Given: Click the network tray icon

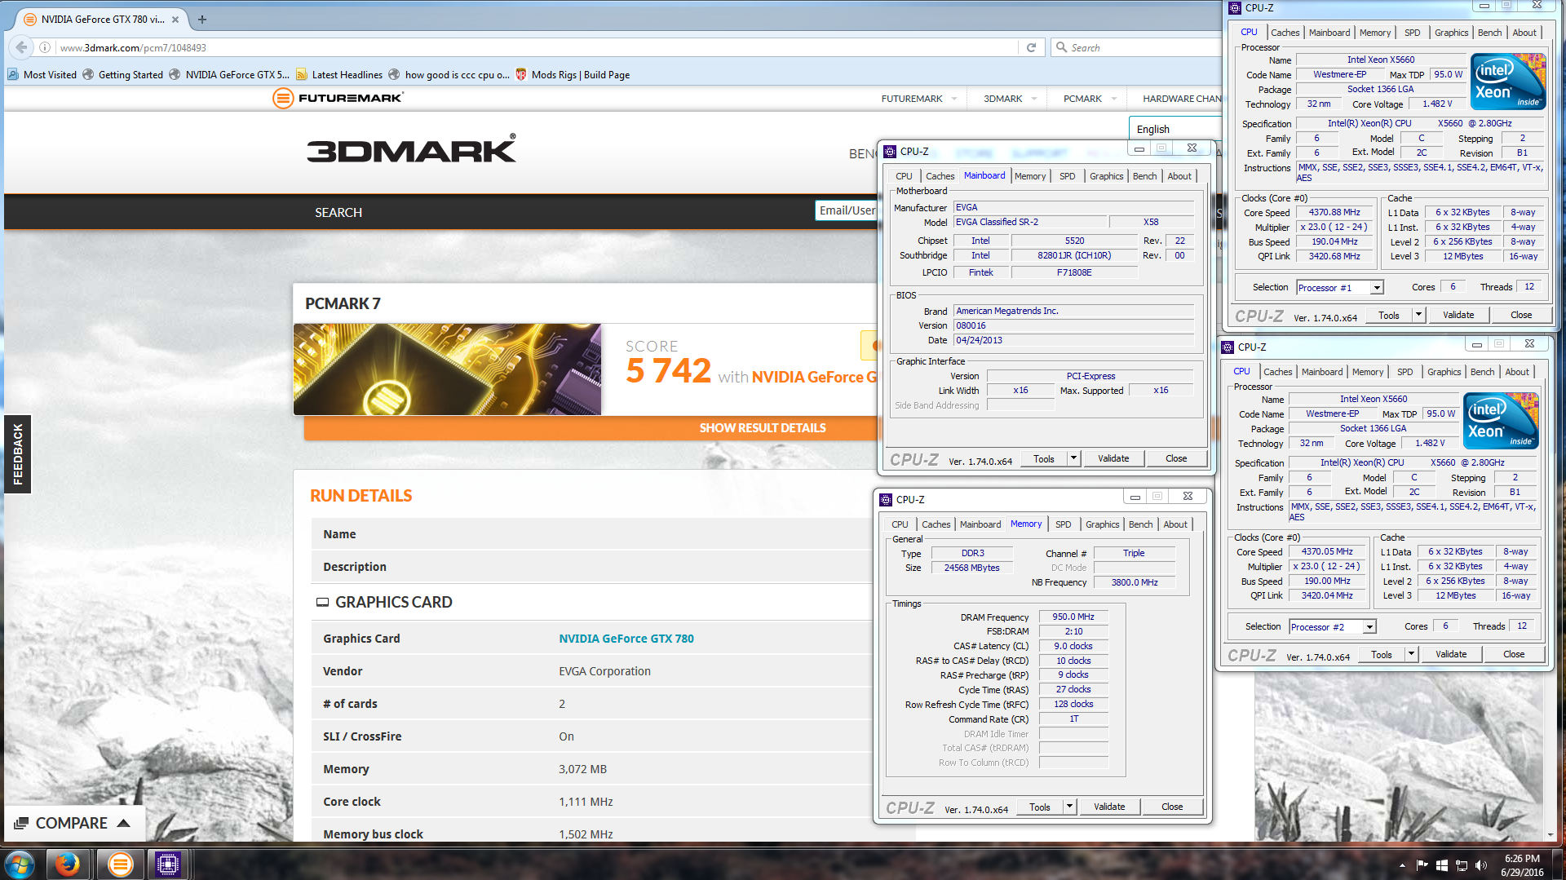Looking at the screenshot, I should [1461, 865].
